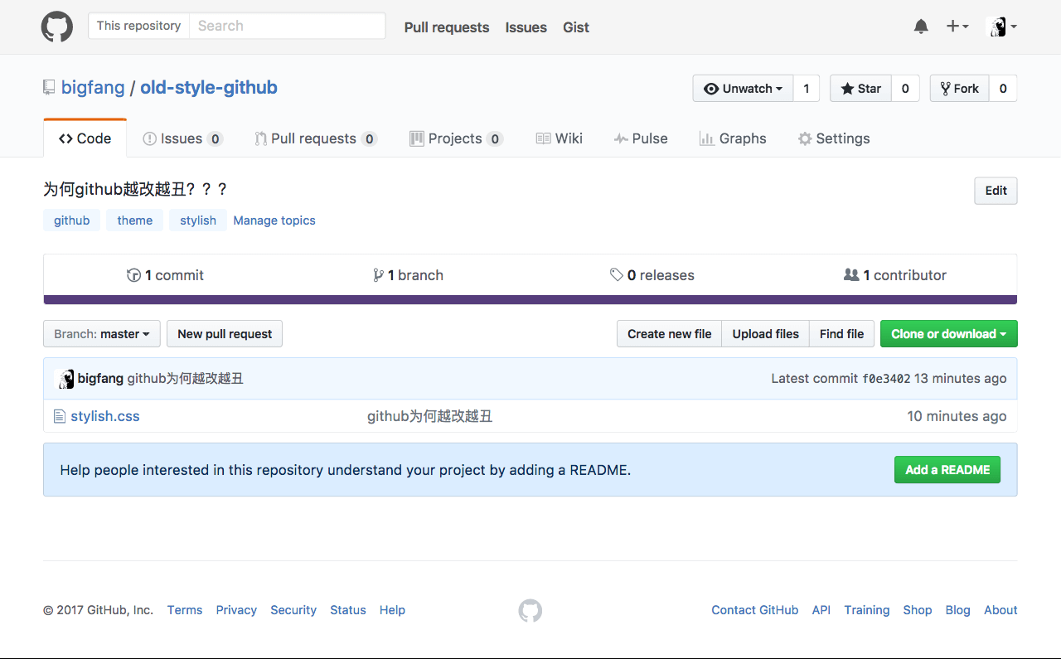Click New pull request button
Viewport: 1061px width, 659px height.
point(225,334)
